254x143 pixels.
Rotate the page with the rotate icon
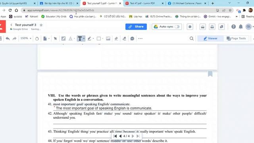[x=37, y=39]
